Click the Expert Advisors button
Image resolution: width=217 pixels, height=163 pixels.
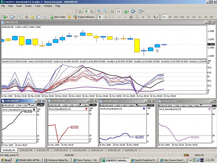84,17
